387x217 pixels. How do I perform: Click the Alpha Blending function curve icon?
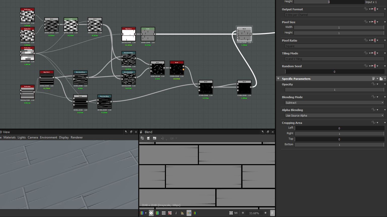[373, 110]
